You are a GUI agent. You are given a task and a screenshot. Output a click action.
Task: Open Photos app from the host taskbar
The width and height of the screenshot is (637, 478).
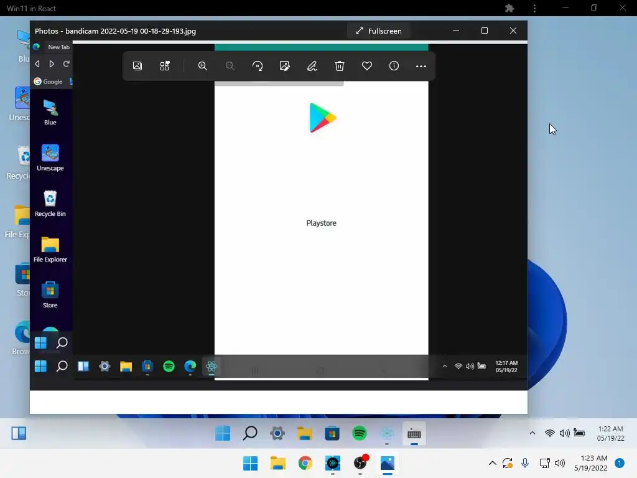pos(387,463)
